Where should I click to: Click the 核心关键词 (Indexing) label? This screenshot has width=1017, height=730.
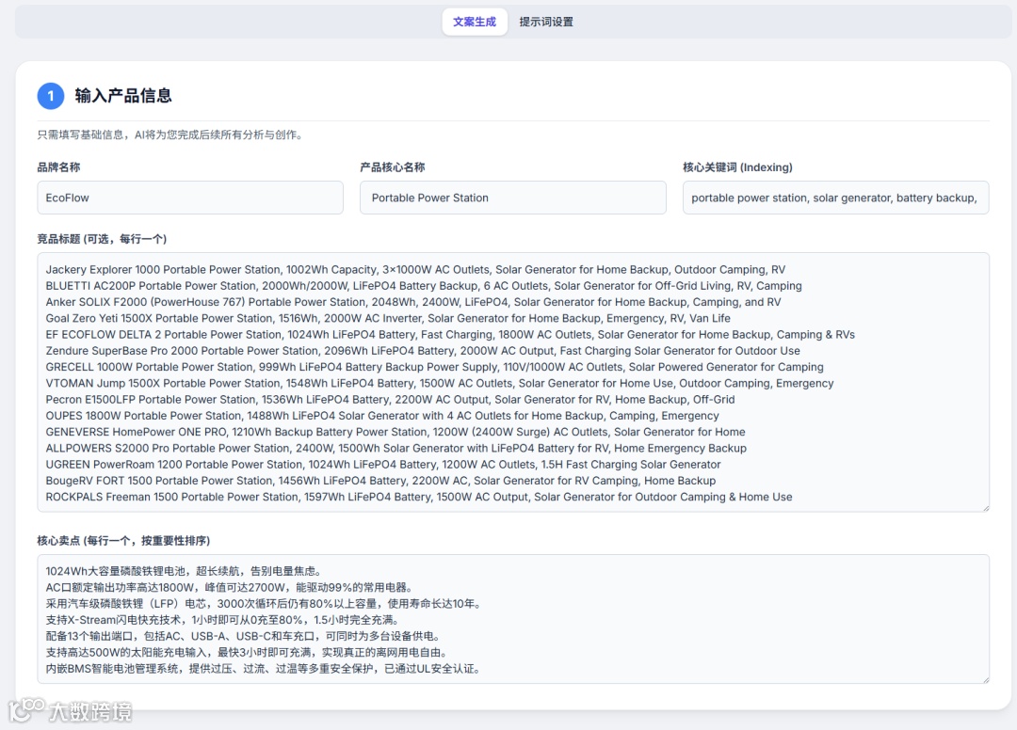coord(737,167)
